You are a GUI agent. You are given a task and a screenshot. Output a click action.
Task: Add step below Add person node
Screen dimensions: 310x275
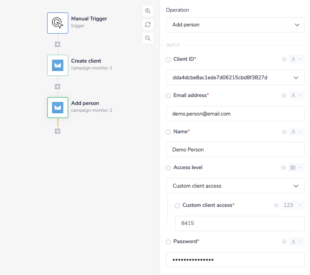(x=58, y=131)
